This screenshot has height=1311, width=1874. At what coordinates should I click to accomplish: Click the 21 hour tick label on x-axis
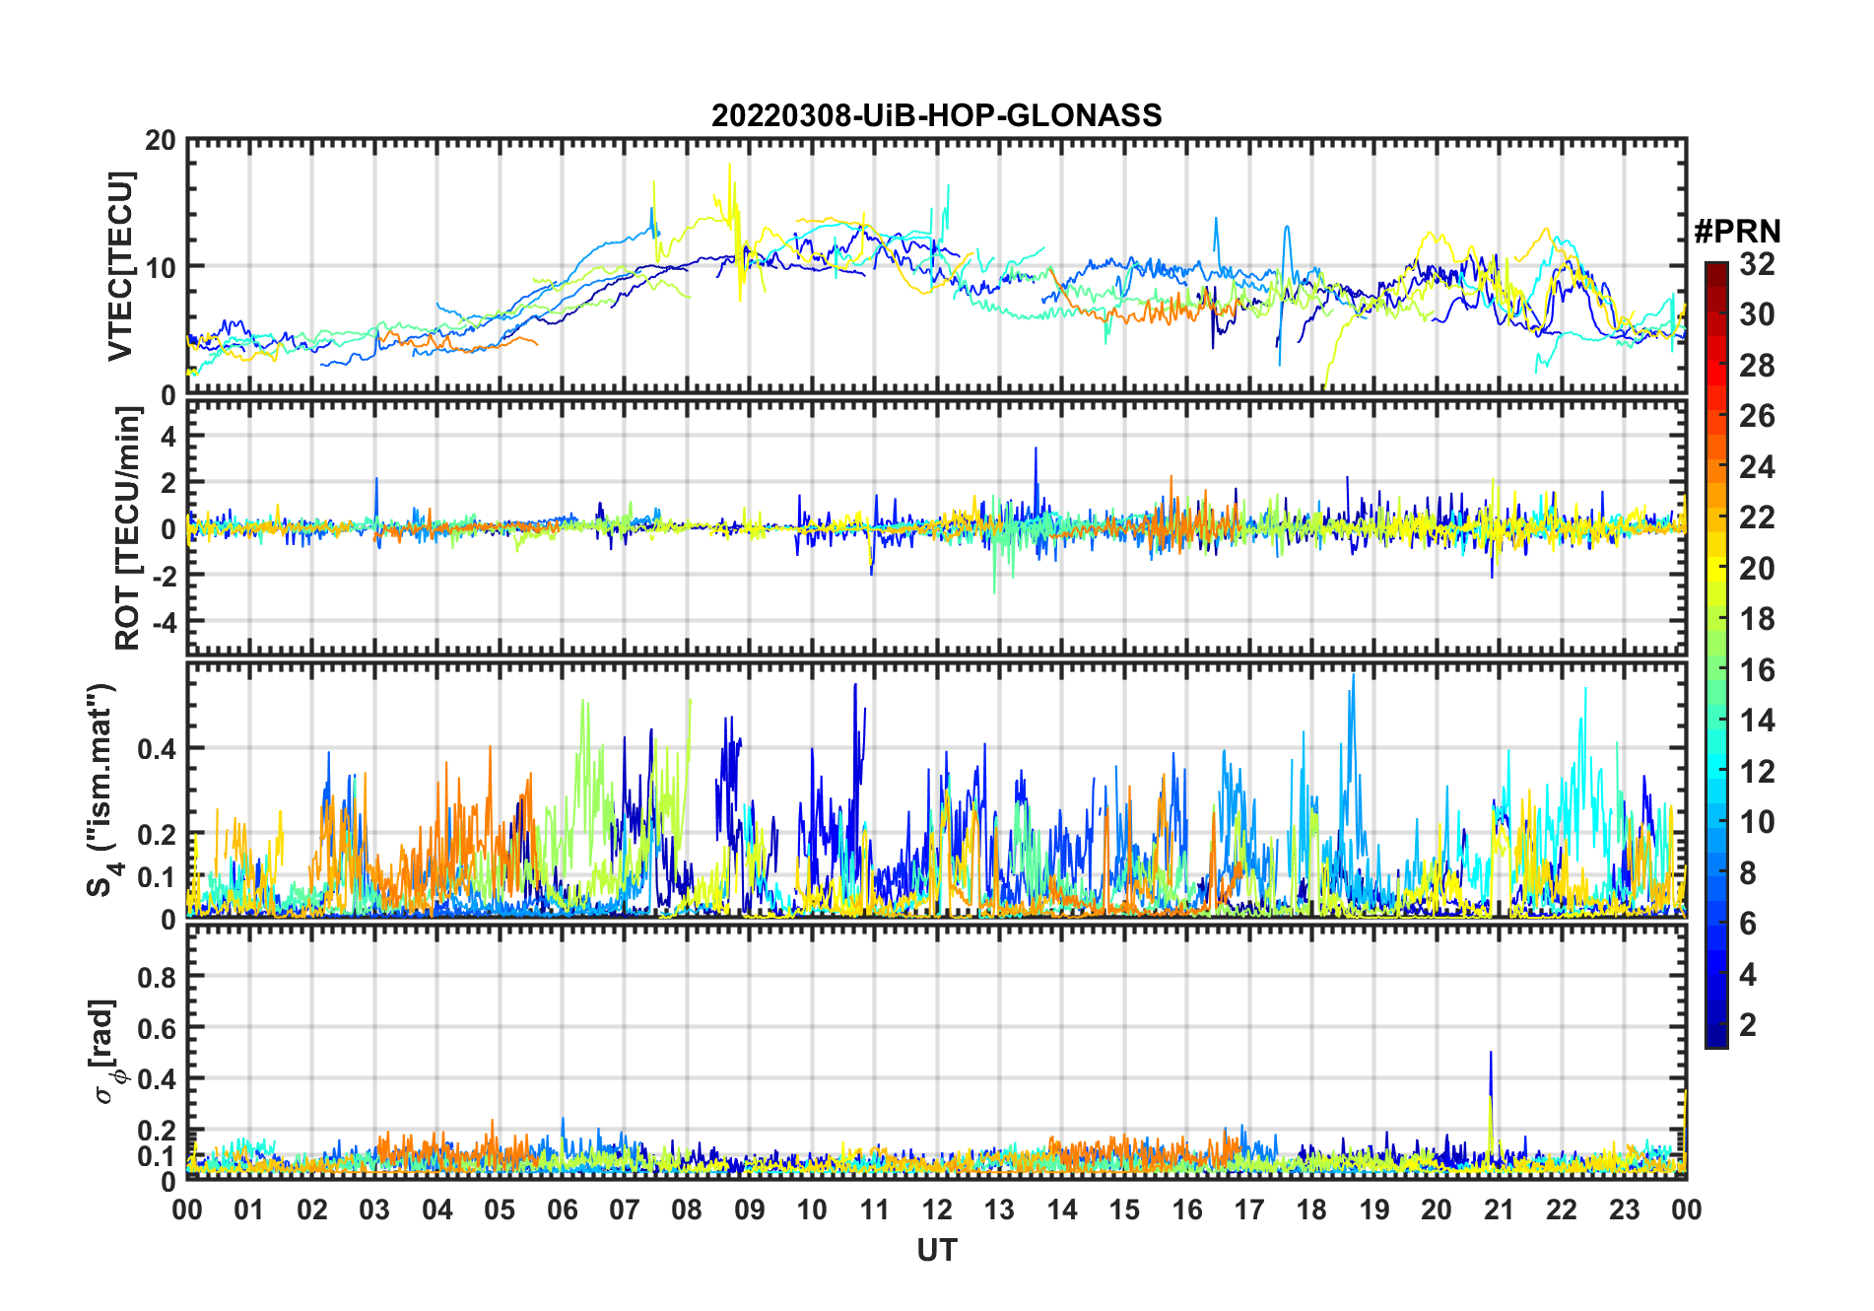[x=1499, y=1209]
